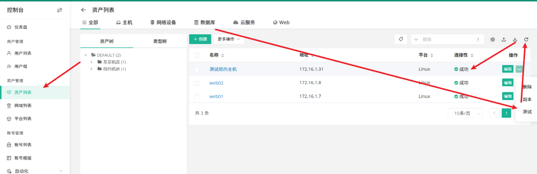The width and height of the screenshot is (537, 174).
Task: Open 账号模版 in sidebar
Action: click(19, 158)
